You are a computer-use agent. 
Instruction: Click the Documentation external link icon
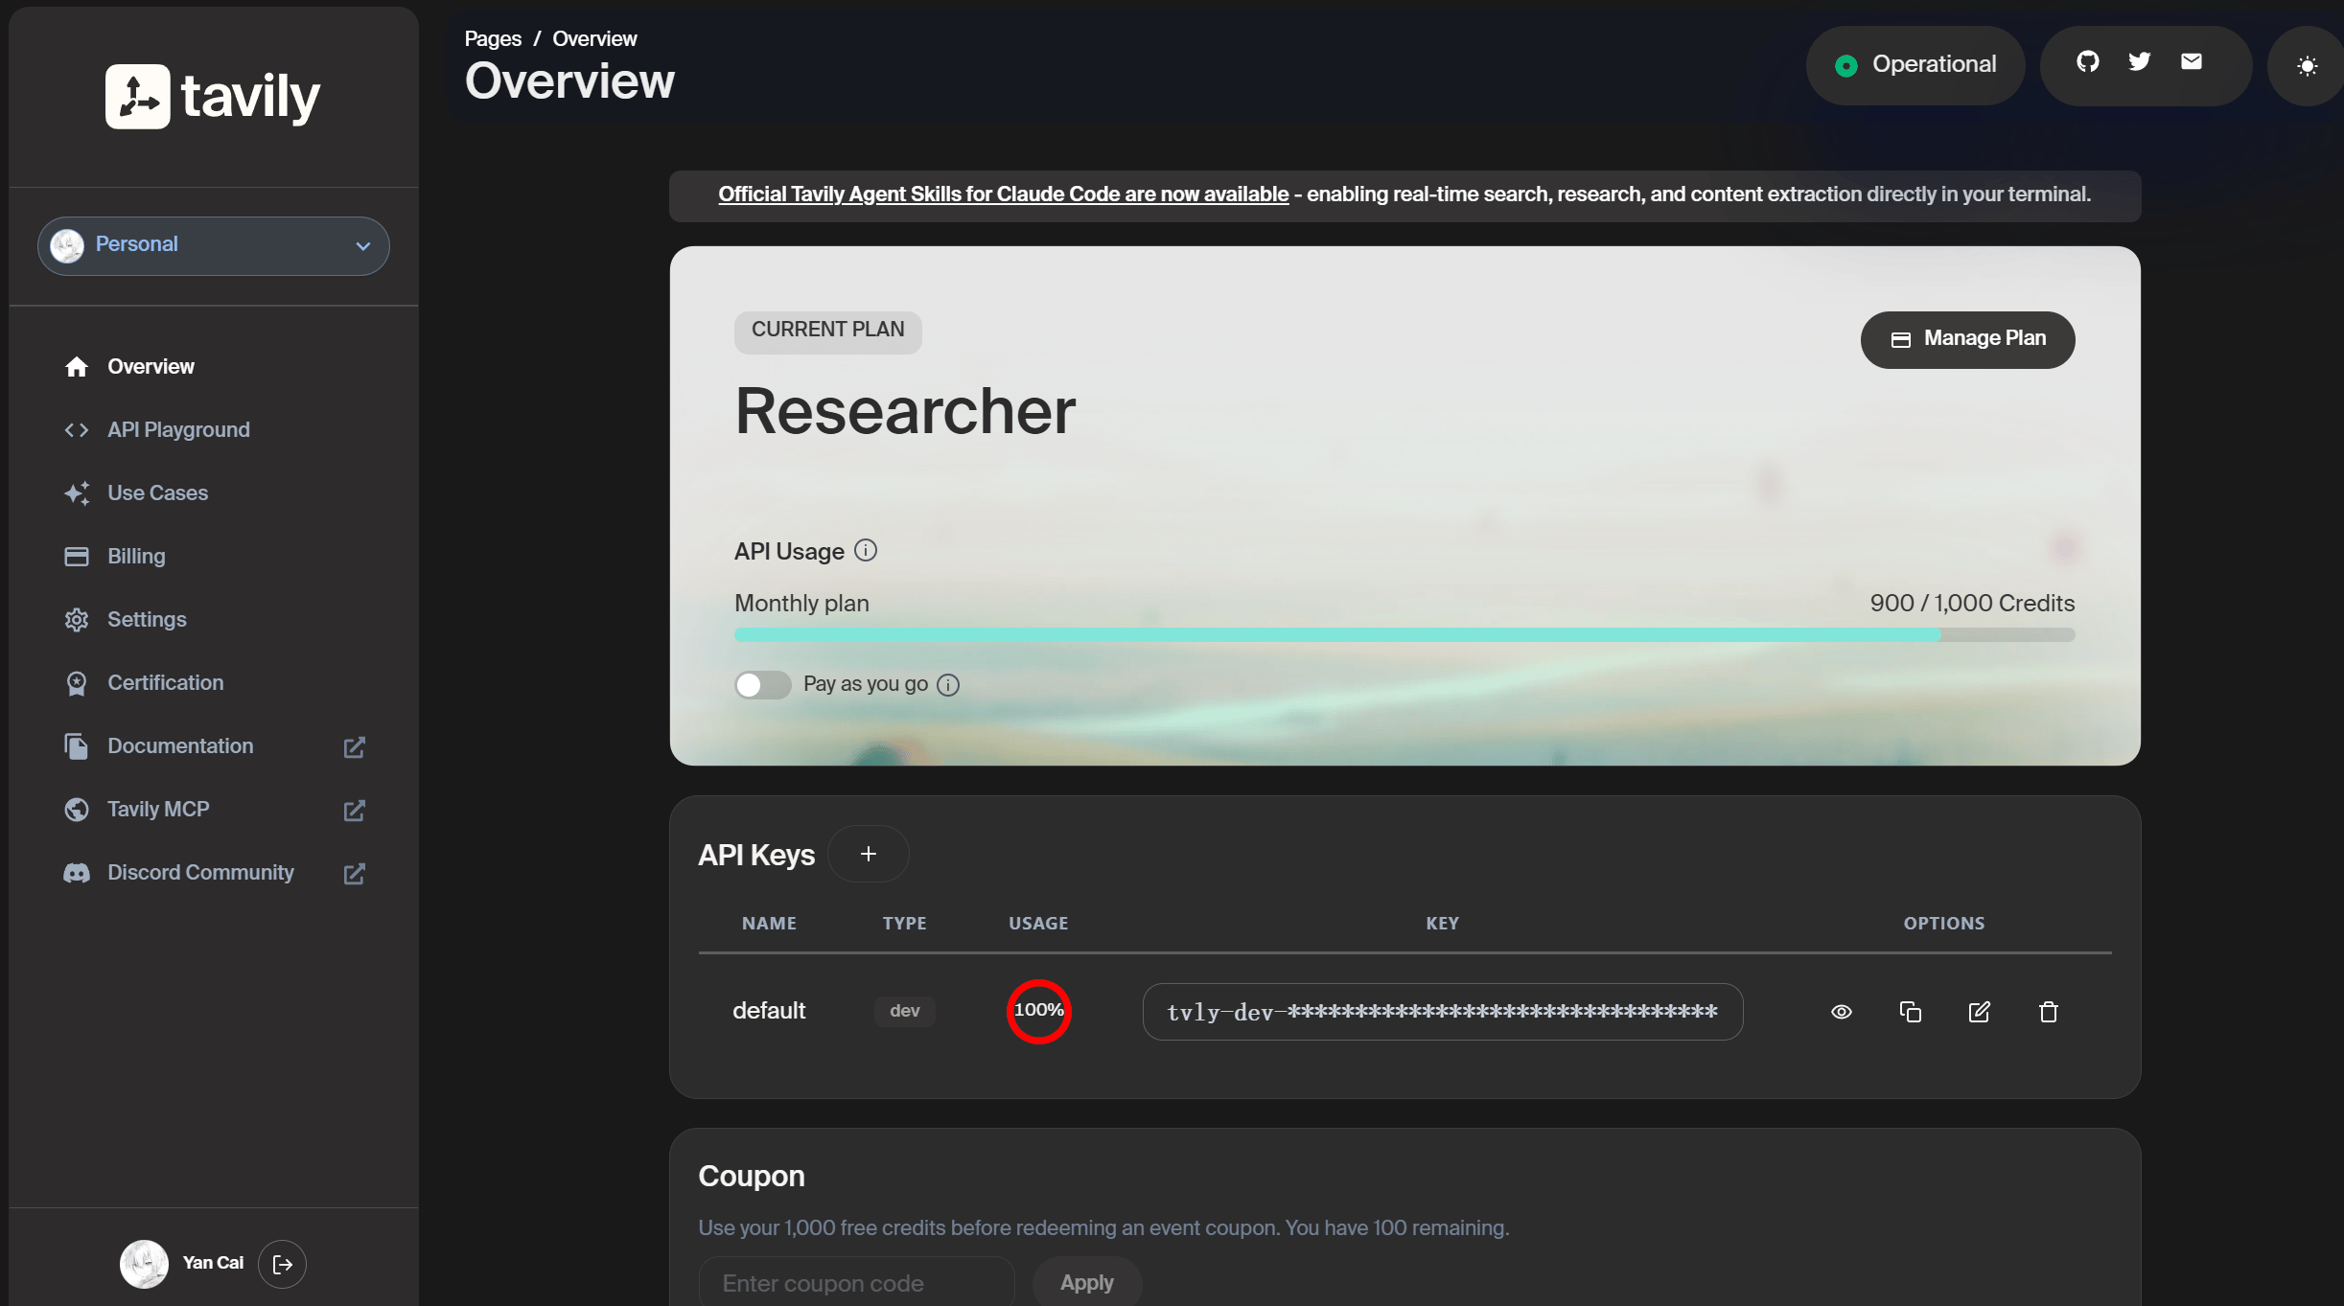[x=355, y=747]
